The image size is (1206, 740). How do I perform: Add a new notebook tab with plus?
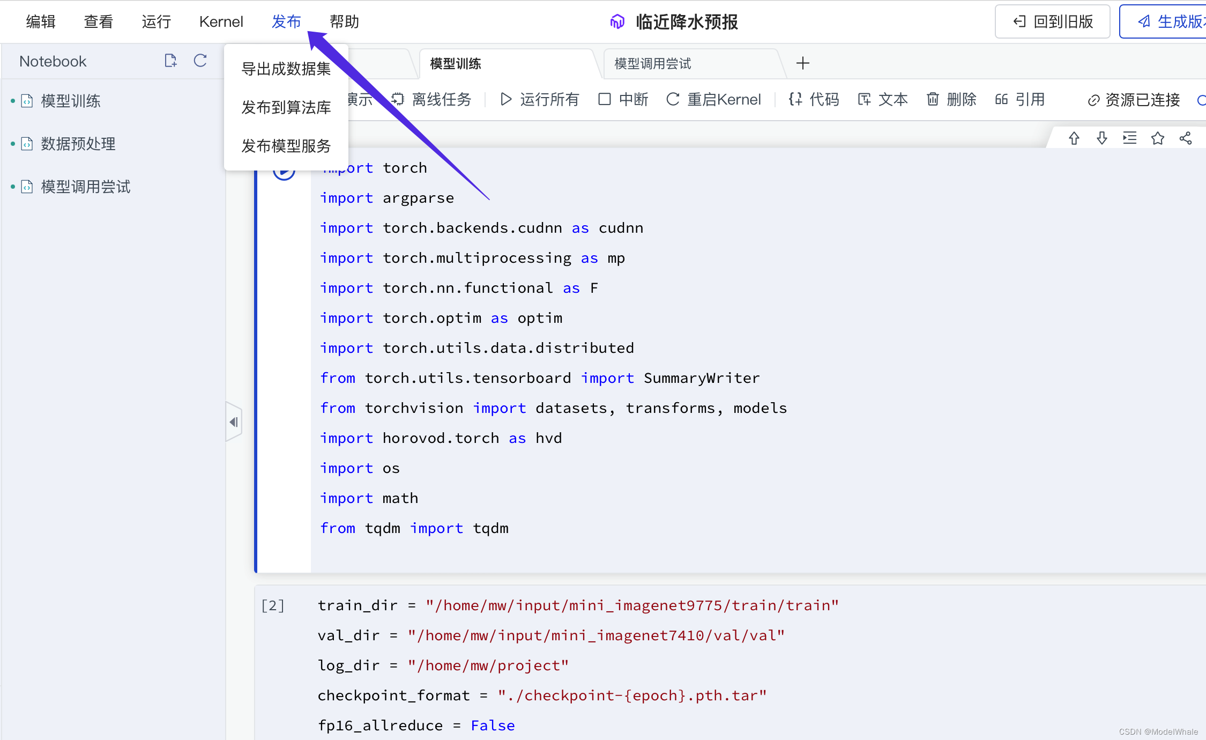(802, 63)
